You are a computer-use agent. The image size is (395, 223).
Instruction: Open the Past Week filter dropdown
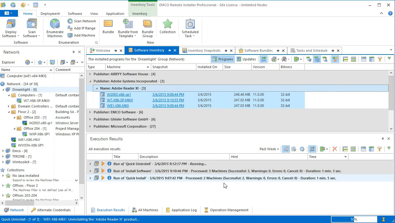tap(269, 149)
